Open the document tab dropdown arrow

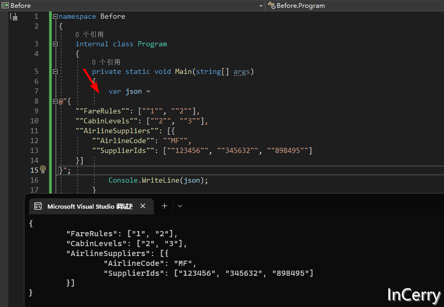[262, 6]
